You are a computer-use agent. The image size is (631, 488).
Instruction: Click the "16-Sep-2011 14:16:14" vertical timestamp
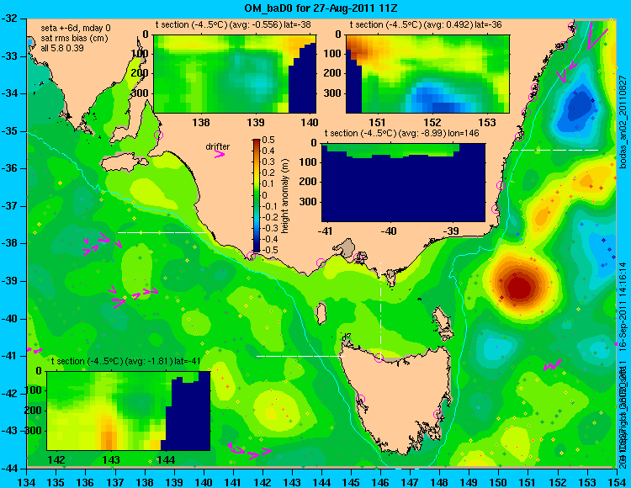pos(623,307)
